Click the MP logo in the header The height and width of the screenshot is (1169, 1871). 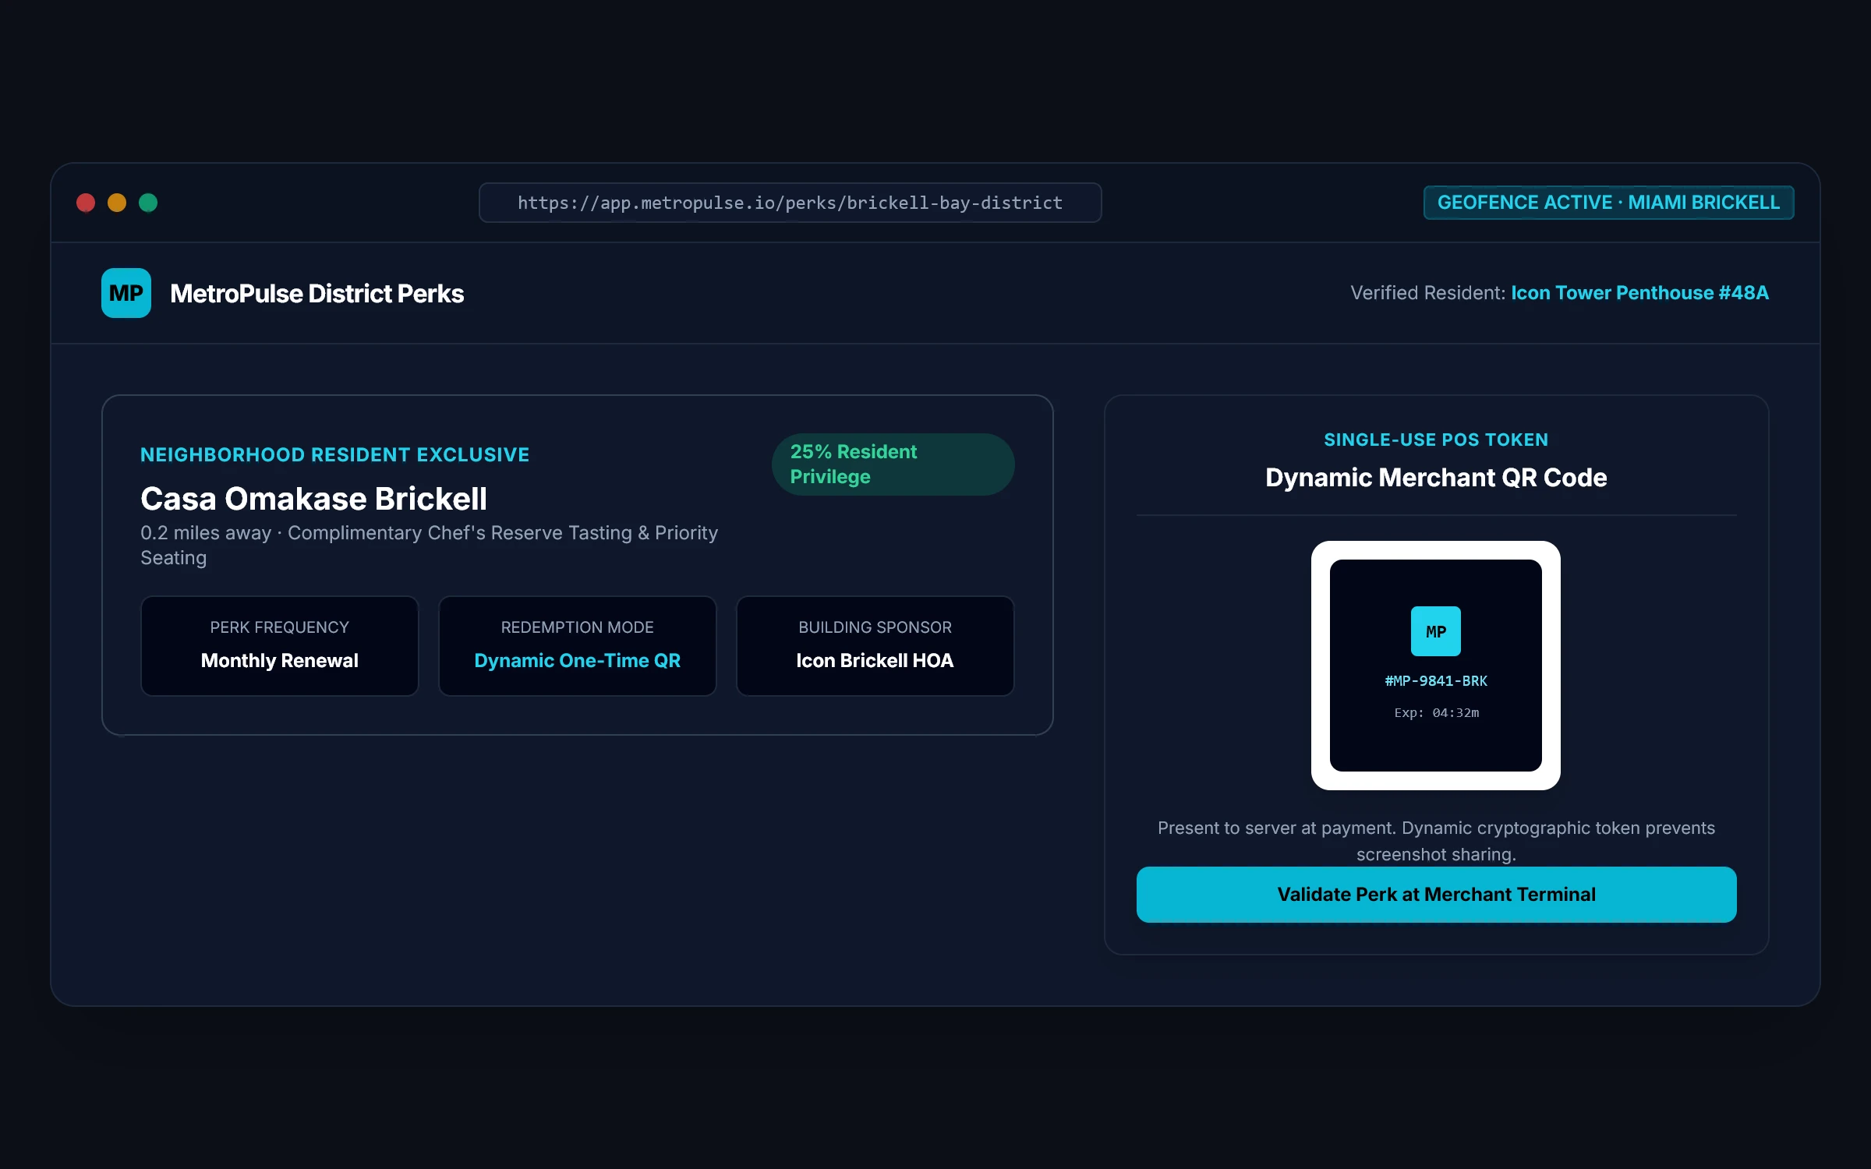point(126,293)
